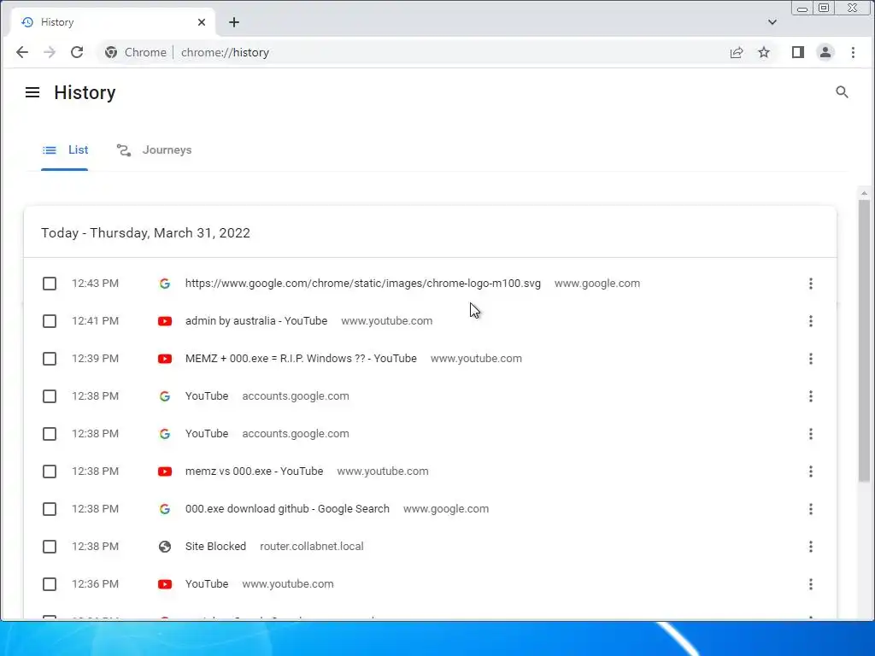The width and height of the screenshot is (875, 656).
Task: Open MEMZ + 000.exe = R.I.P. Windows link
Action: (x=301, y=359)
